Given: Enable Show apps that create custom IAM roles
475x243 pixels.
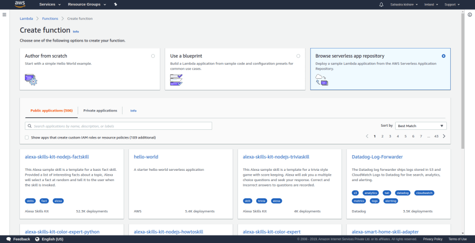Looking at the screenshot, I should 26,137.
